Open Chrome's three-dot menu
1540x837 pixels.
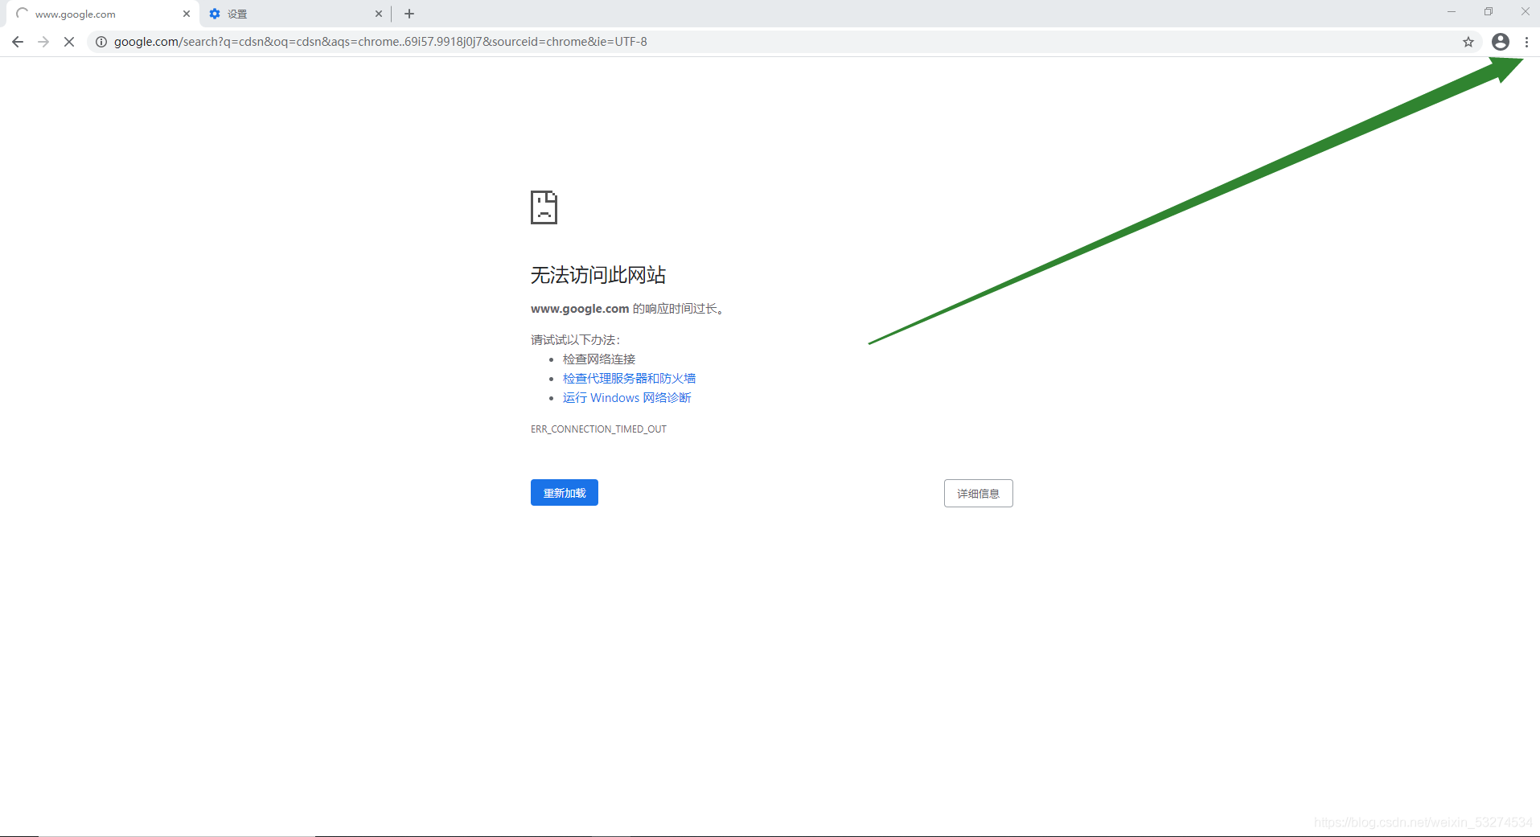pos(1526,42)
